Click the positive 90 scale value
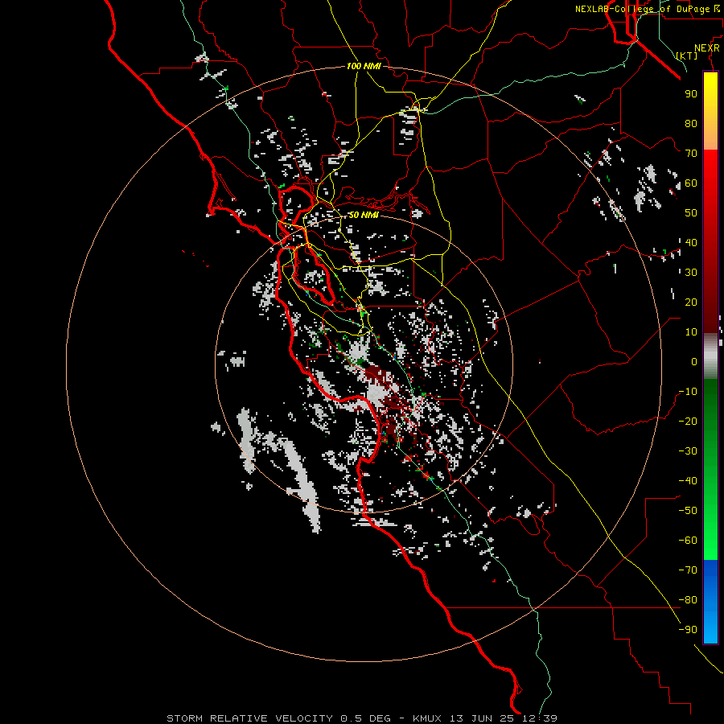Screen dimensions: 724x724 click(691, 94)
